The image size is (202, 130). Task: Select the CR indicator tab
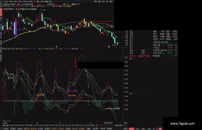(x=34, y=125)
